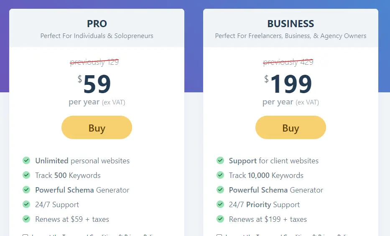The height and width of the screenshot is (236, 390).
Task: Click BUSINESS plan's Powerful Schema Generator checkmark
Action: pos(220,190)
